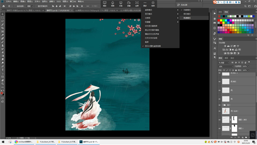Choose the speed mode option in the submenu
This screenshot has height=145, width=257.
click(194, 18)
